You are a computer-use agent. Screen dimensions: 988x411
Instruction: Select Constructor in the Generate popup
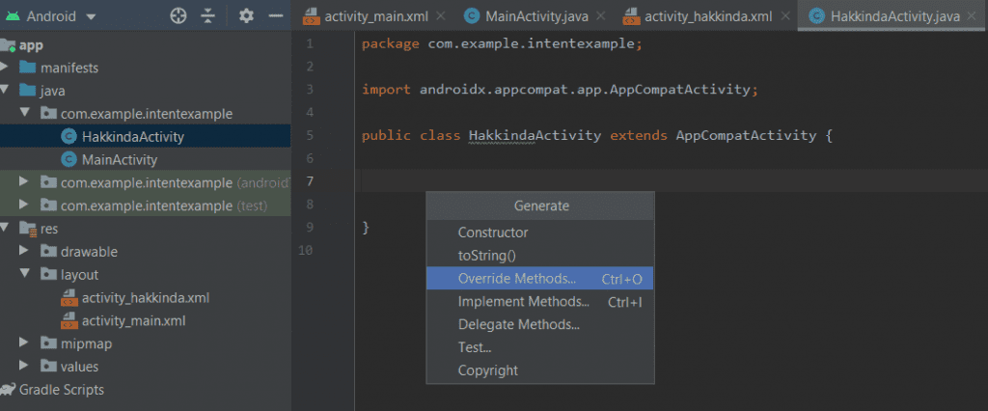(493, 233)
